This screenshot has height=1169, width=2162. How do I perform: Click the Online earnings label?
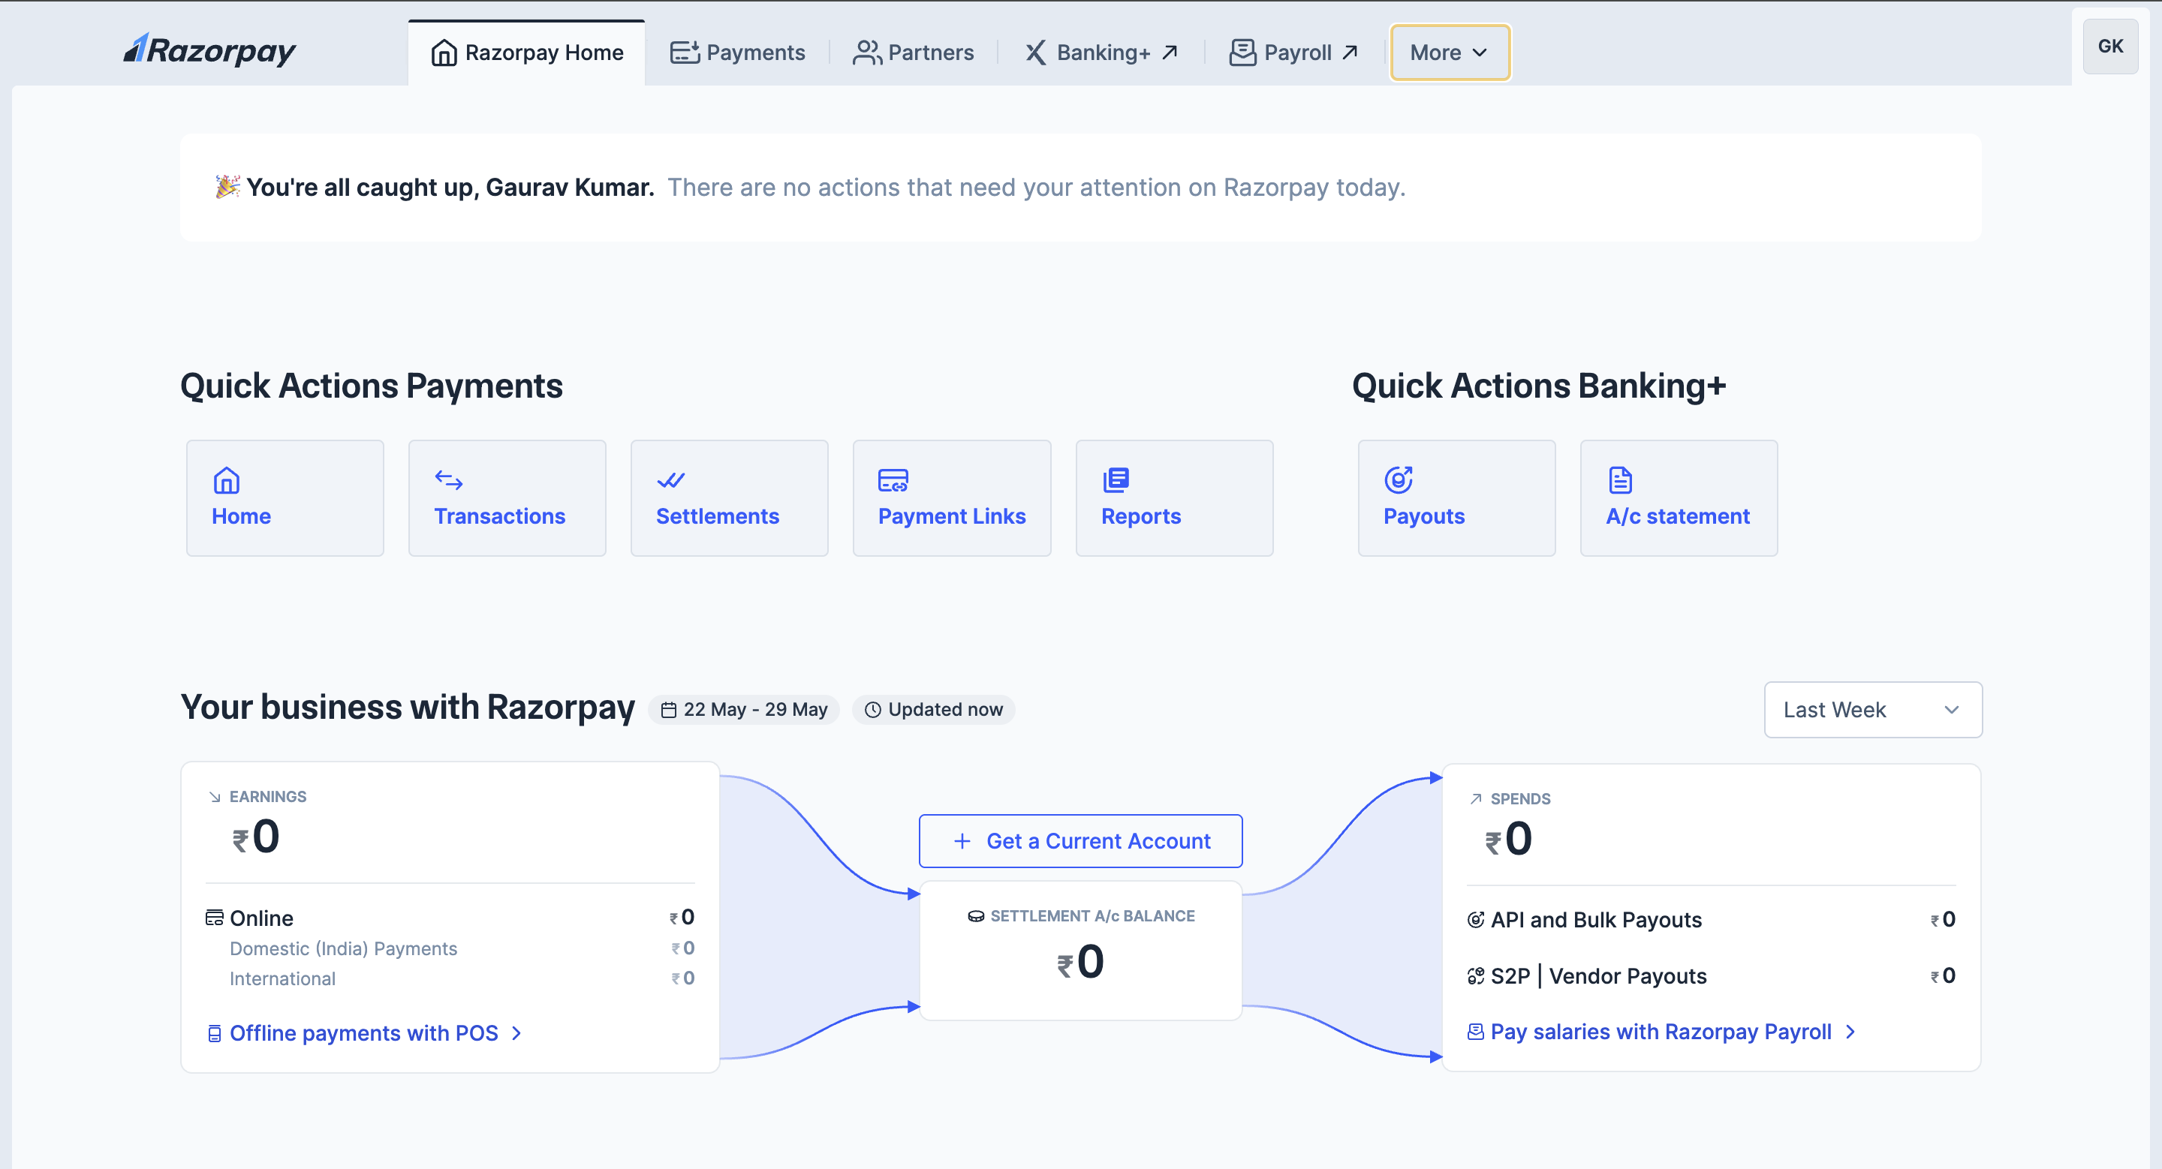click(x=261, y=918)
